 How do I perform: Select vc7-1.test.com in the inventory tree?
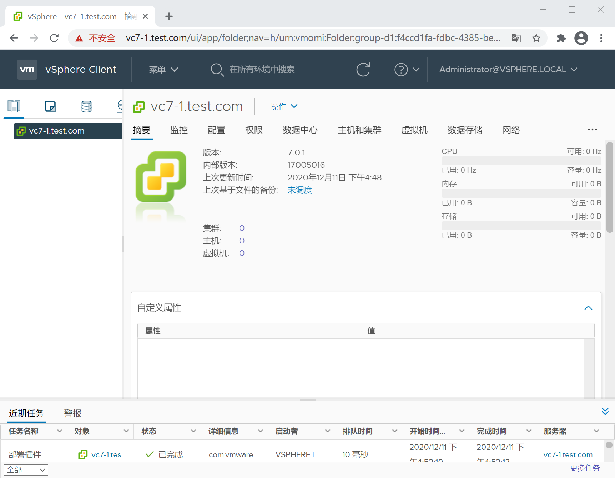pos(68,131)
